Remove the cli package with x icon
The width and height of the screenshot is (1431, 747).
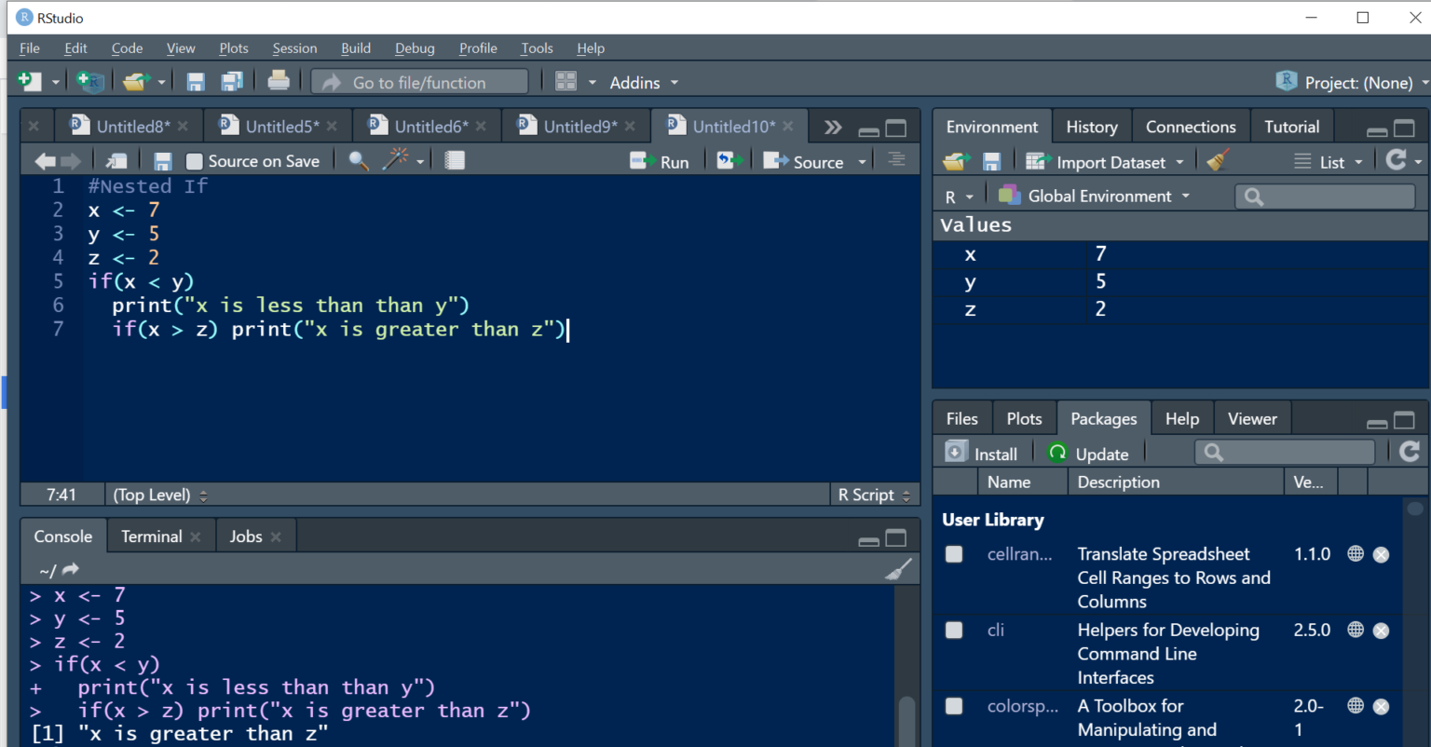click(x=1382, y=631)
